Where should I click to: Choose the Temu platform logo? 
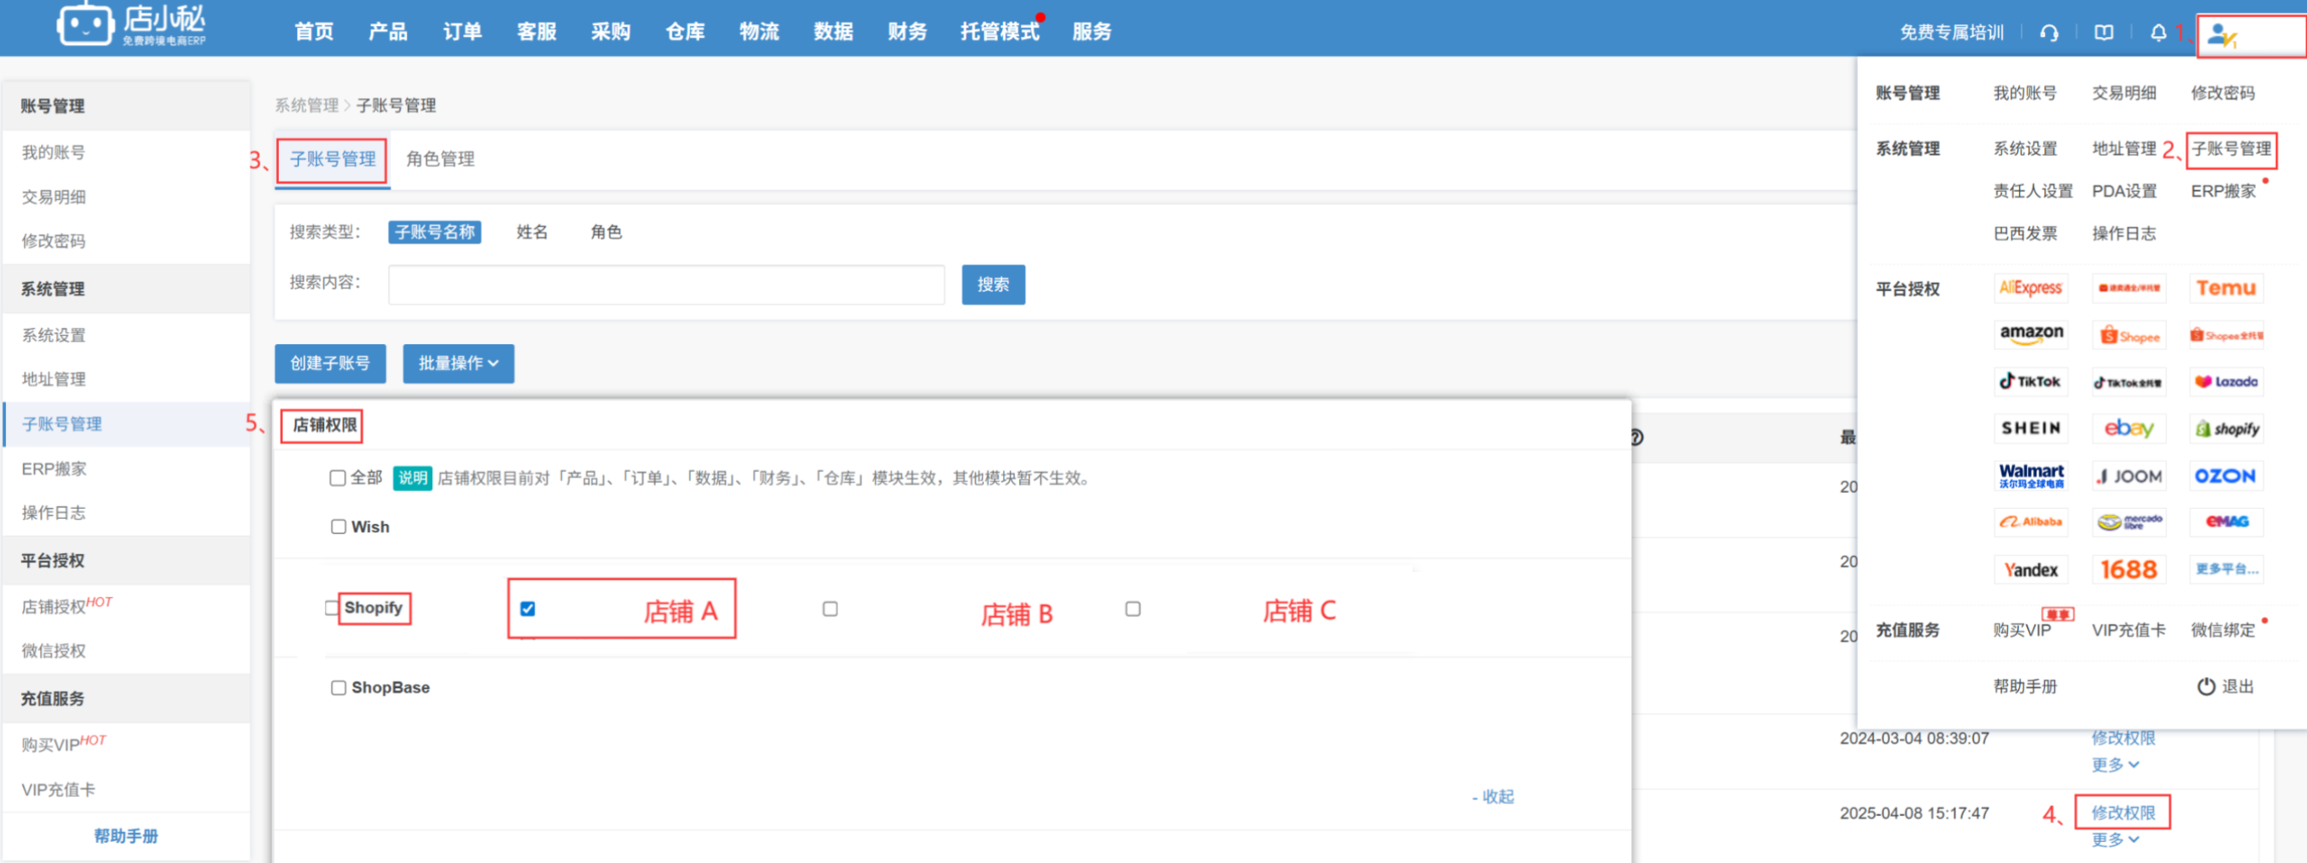(x=2226, y=288)
